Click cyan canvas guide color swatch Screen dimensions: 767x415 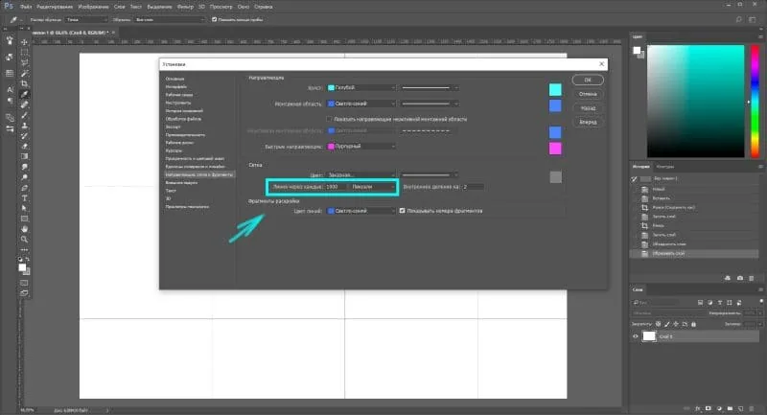[555, 89]
